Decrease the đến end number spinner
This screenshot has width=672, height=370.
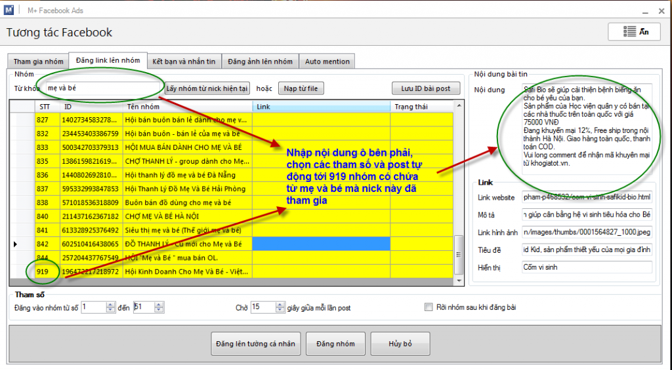tap(159, 310)
